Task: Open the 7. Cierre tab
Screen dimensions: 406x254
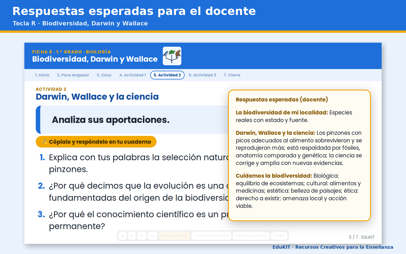Action: click(232, 75)
